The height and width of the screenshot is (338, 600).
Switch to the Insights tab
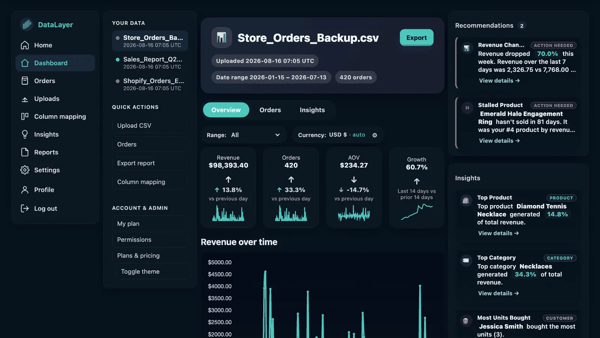[312, 110]
